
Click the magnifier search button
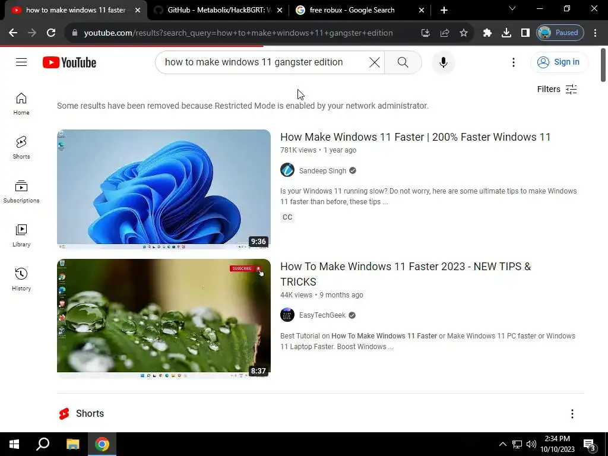403,62
